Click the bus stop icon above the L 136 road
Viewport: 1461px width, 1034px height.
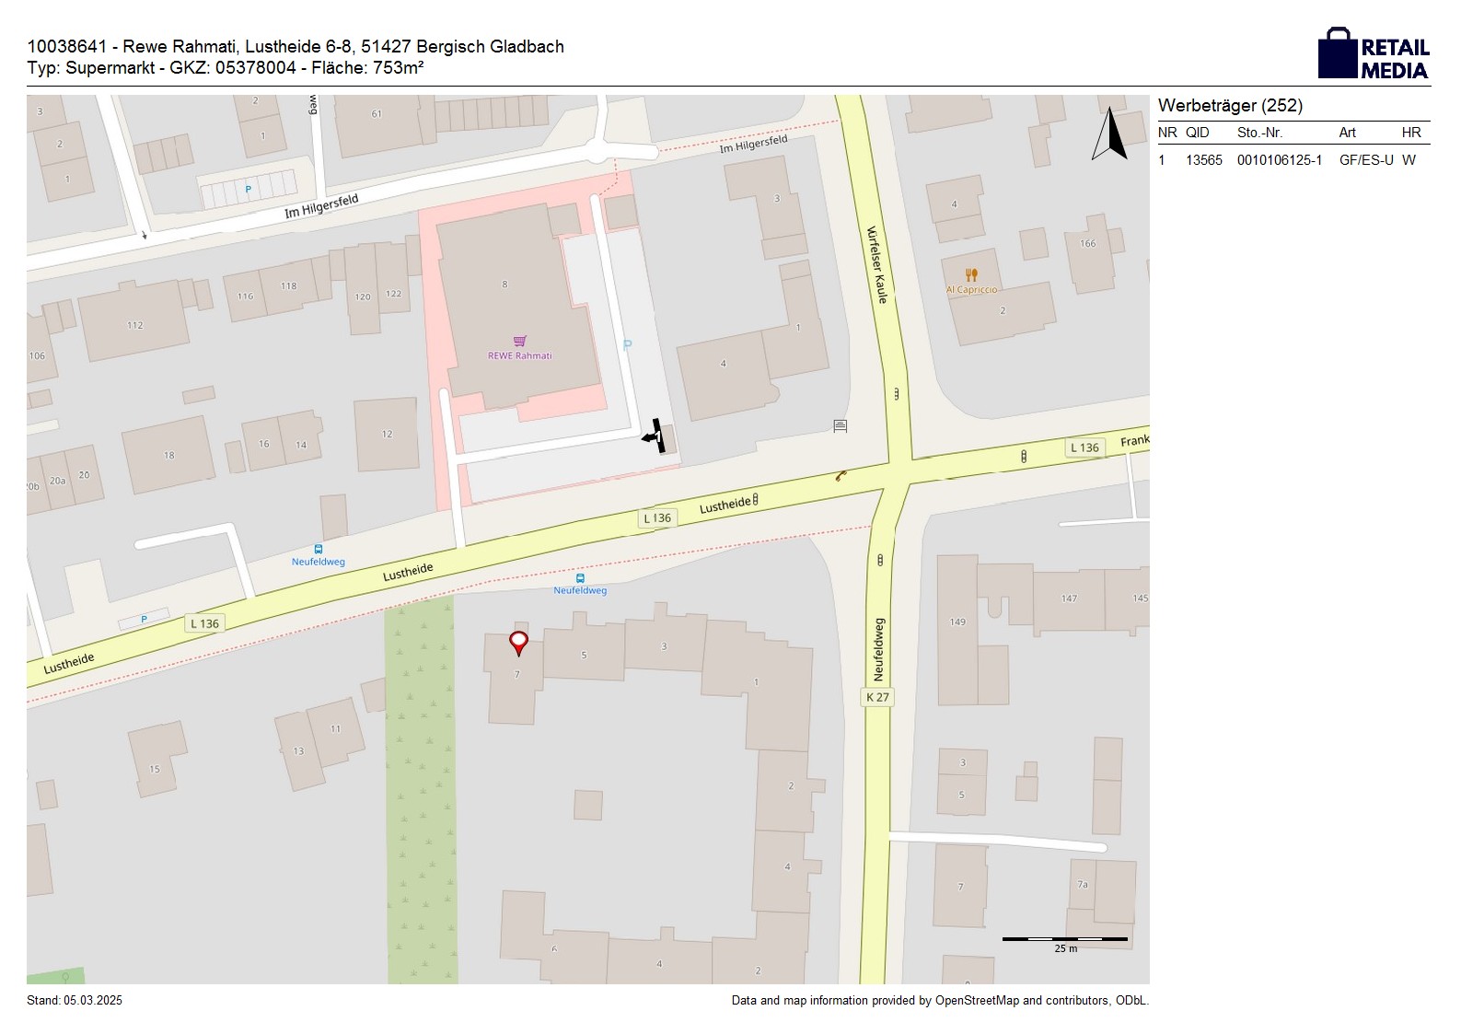click(x=319, y=550)
